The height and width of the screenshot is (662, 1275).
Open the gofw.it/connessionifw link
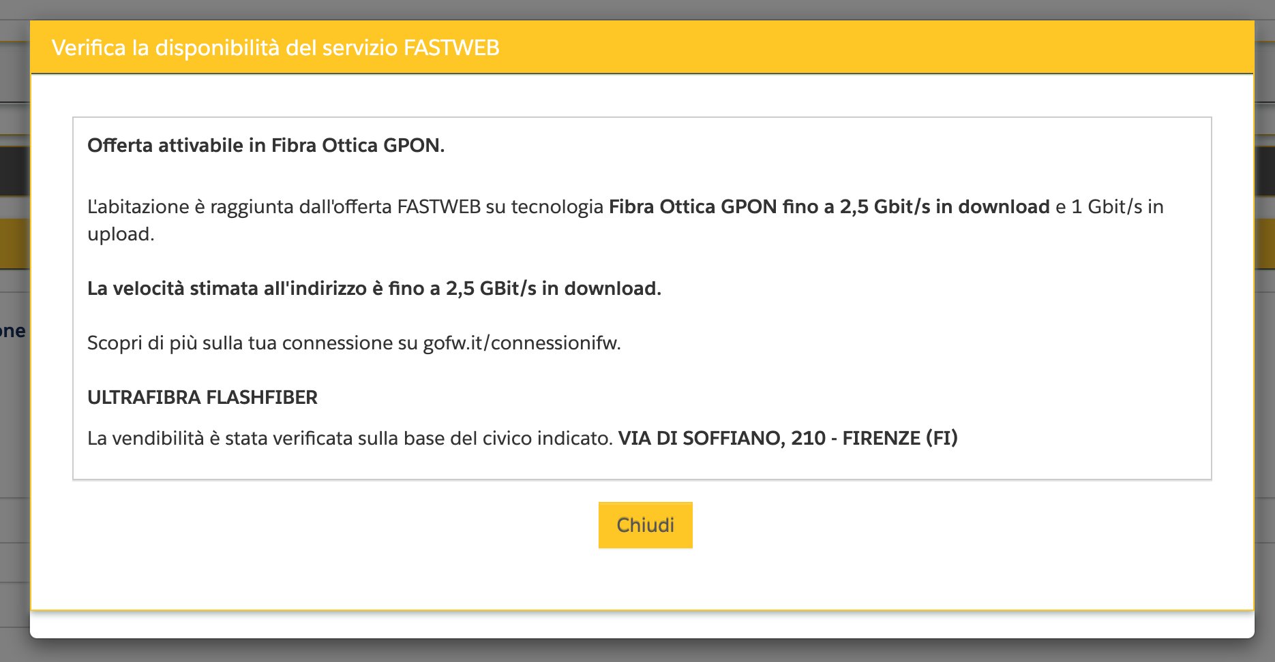coord(521,343)
